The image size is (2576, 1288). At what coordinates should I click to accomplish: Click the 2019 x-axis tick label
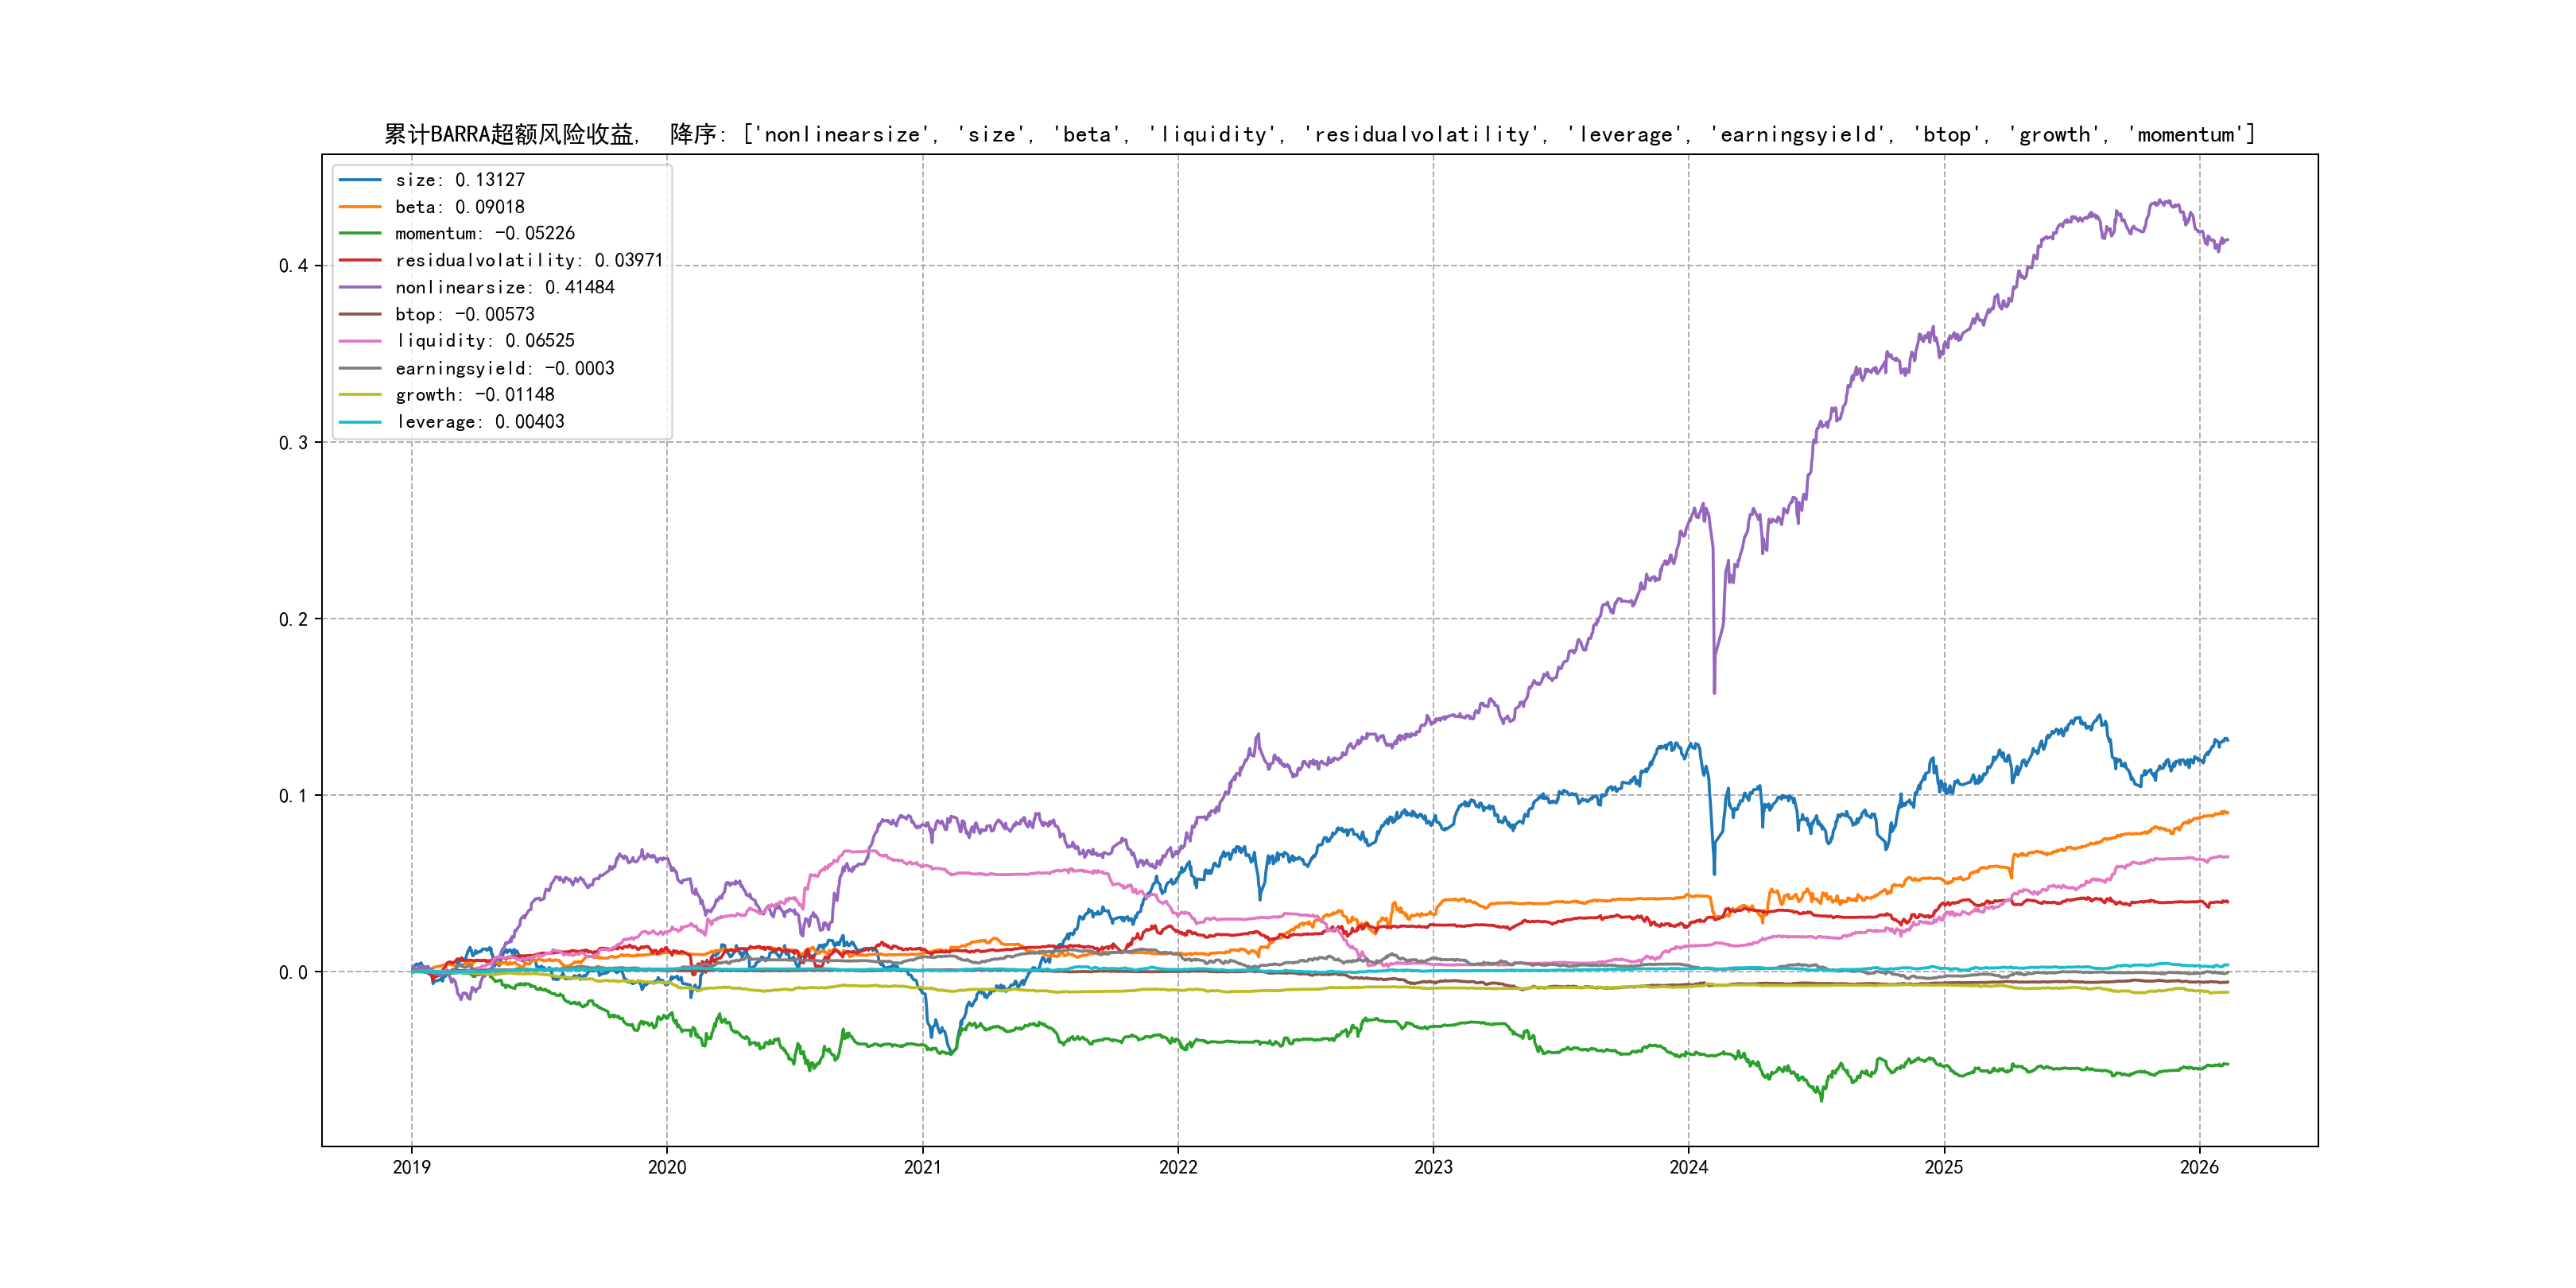(x=411, y=1167)
